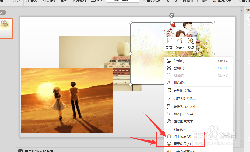Choose 剪切(T) from the context menu

point(199,68)
